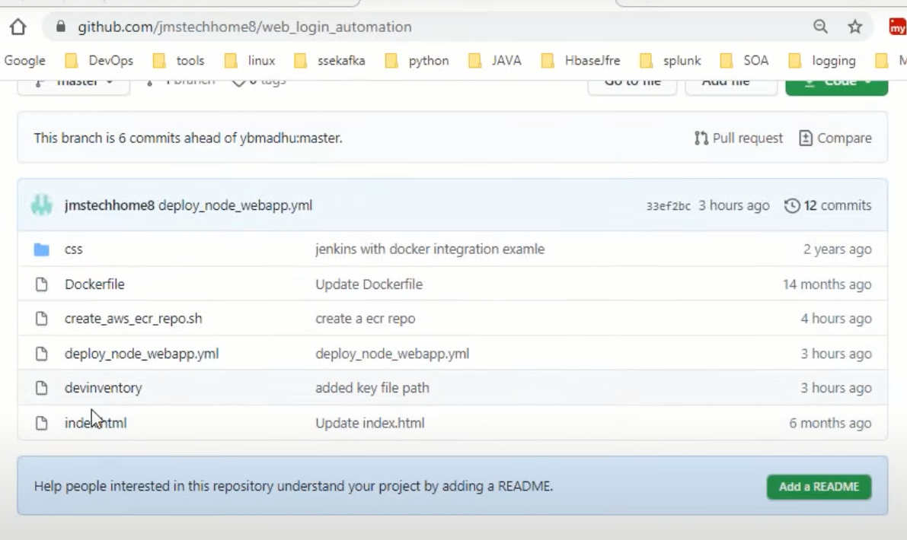Open the HbaseJfre bookmark folder
This screenshot has height=540, width=907.
click(x=581, y=61)
